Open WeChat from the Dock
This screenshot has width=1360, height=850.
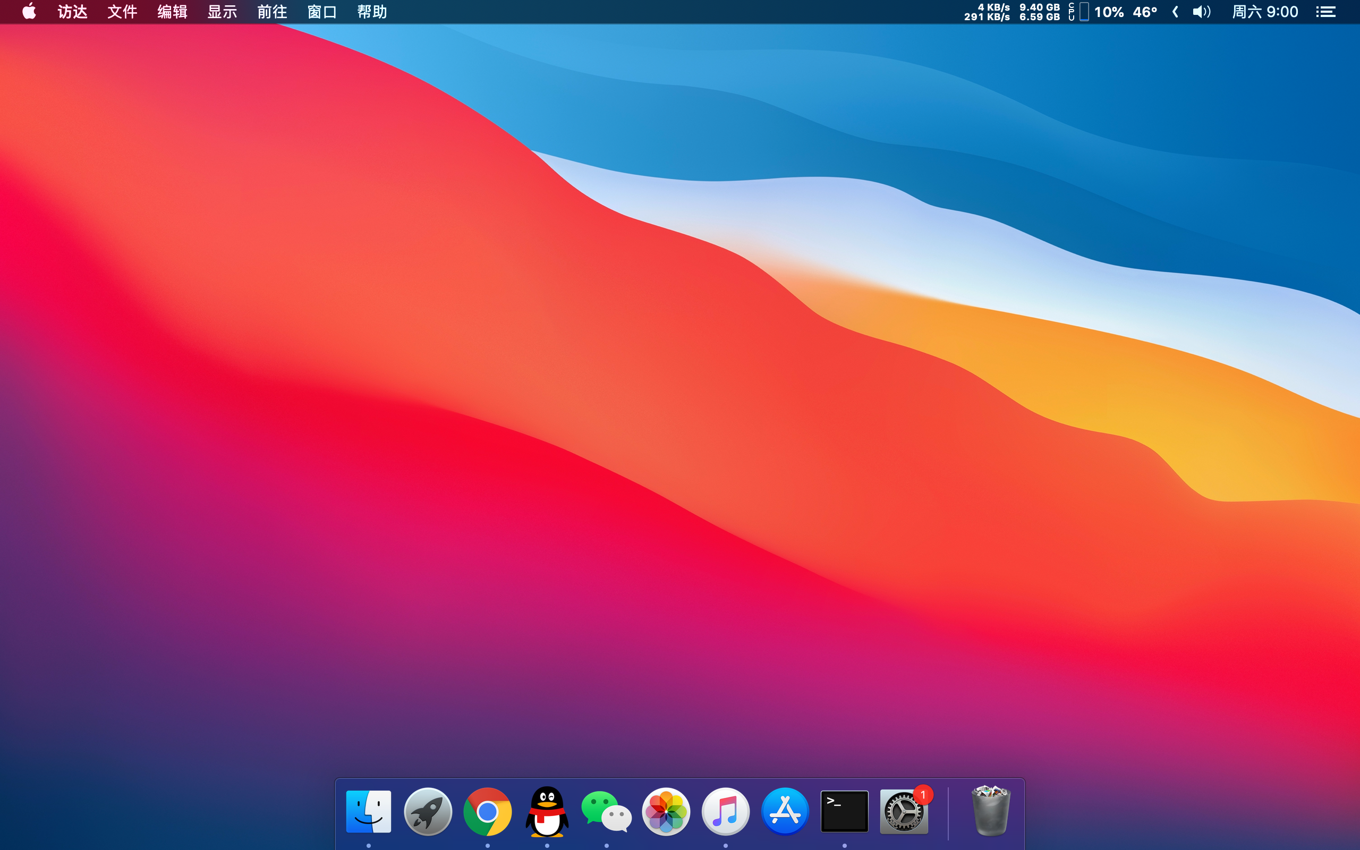[606, 811]
